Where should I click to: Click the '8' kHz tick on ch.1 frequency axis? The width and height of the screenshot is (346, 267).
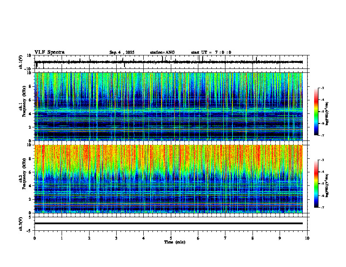(30, 86)
